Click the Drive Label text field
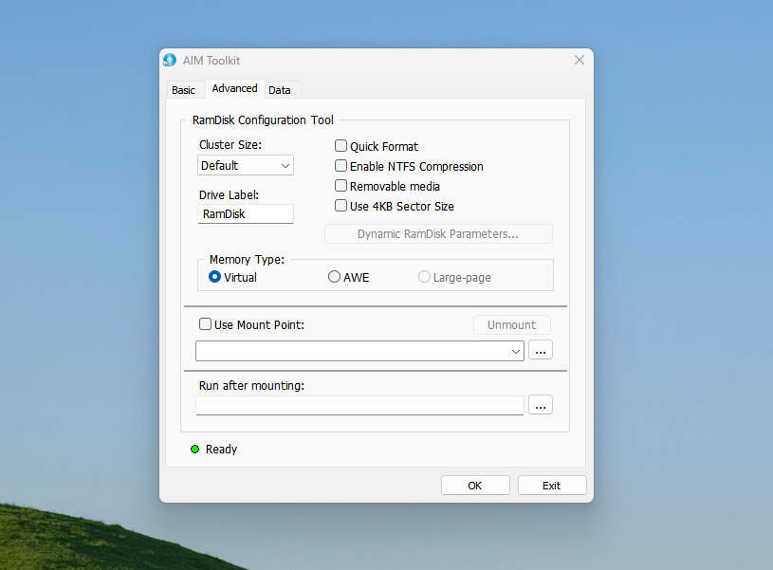The image size is (773, 570). click(246, 214)
